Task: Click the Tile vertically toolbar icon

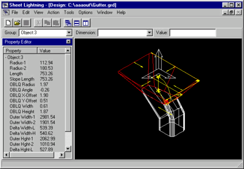Action: pyautogui.click(x=85, y=23)
